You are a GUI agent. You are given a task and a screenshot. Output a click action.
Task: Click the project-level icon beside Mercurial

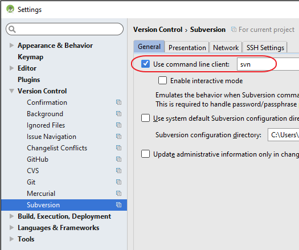point(118,194)
